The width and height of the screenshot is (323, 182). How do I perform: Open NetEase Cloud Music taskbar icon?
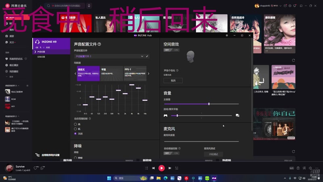186,178
